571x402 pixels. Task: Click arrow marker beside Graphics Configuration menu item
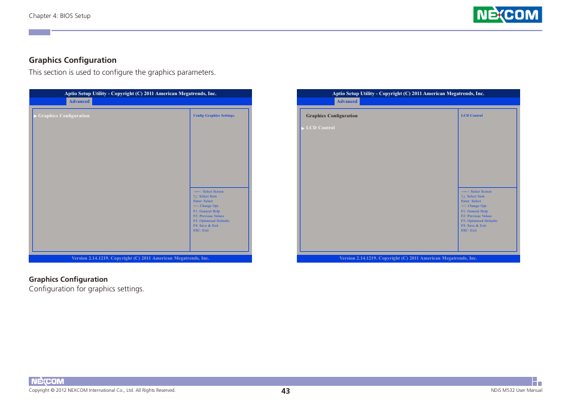(35, 116)
